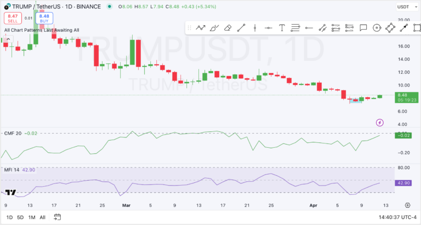Grab the drawing toolbar drag handle

189,27
